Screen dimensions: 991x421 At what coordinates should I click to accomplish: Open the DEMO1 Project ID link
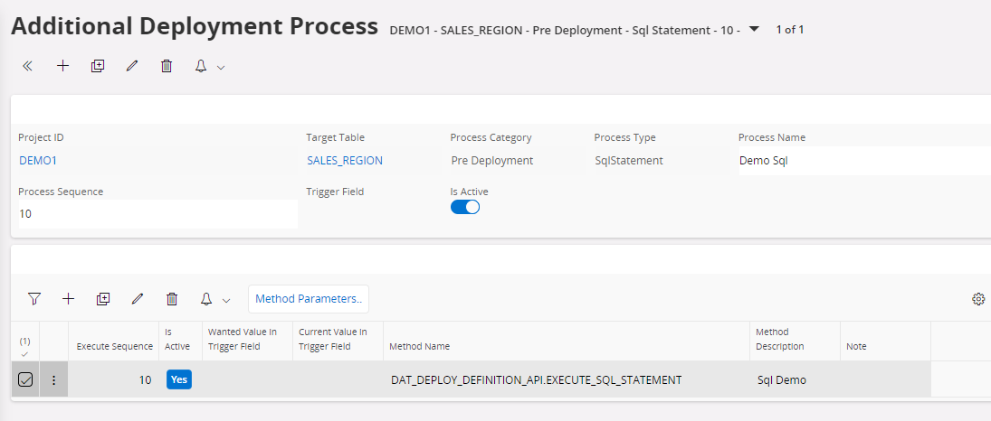(x=38, y=161)
